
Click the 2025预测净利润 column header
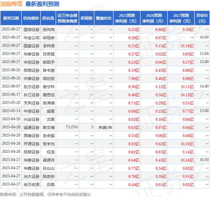coord(127,18)
